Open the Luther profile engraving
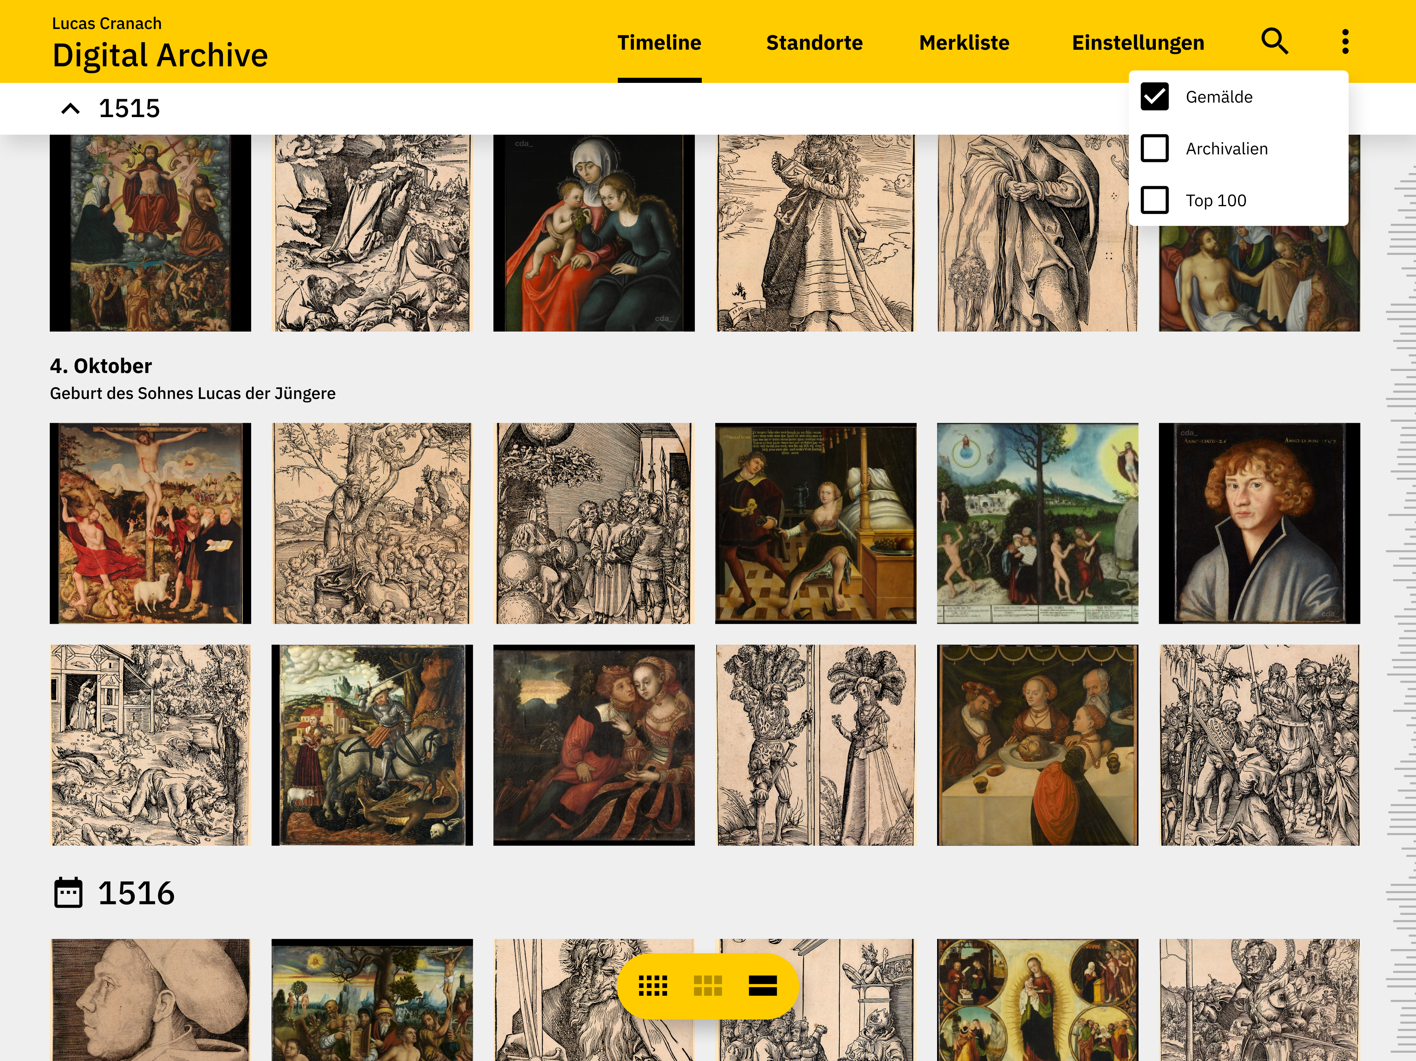The height and width of the screenshot is (1061, 1416). 150,1000
